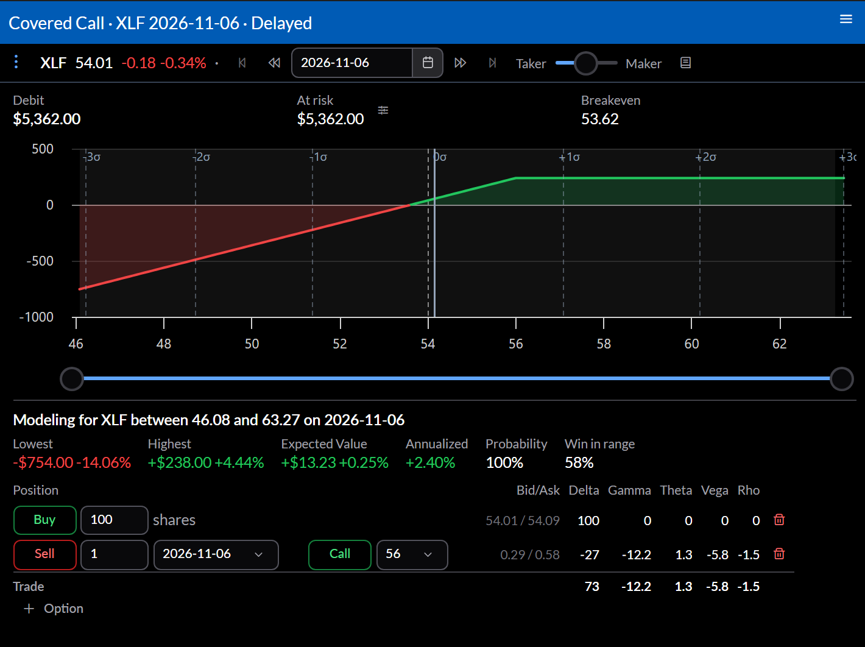Click the Covered Call page title
The width and height of the screenshot is (865, 647).
pos(160,23)
